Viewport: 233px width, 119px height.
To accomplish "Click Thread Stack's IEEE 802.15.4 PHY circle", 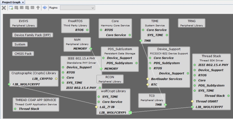I will [x=195, y=65].
